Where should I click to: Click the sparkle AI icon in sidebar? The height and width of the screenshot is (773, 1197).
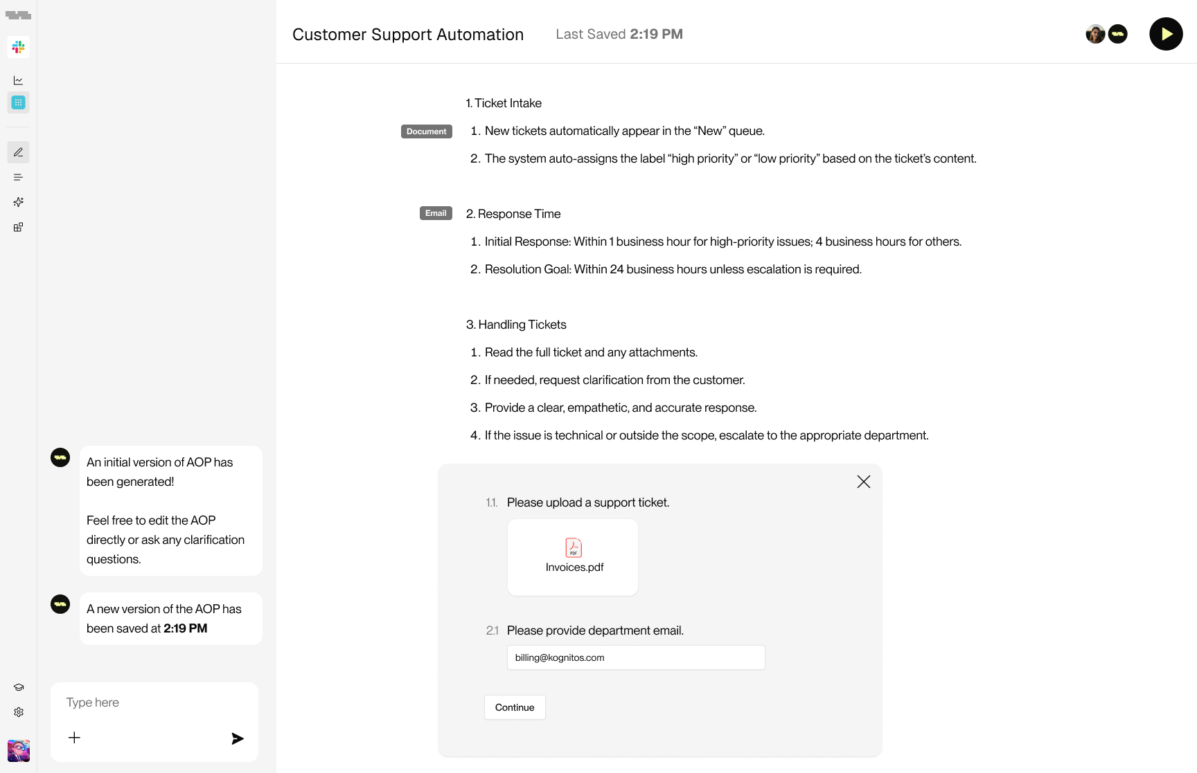tap(19, 202)
